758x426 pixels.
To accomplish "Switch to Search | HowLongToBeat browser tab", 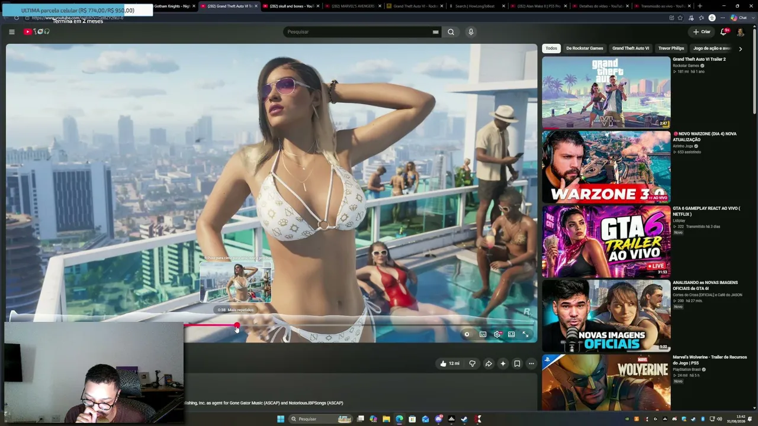I will pyautogui.click(x=477, y=6).
